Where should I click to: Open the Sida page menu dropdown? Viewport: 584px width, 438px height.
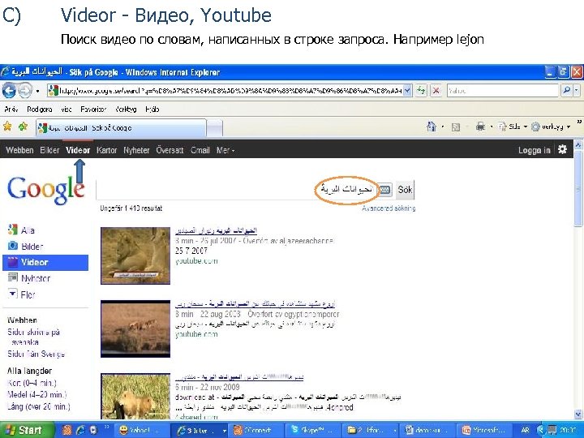(x=513, y=127)
